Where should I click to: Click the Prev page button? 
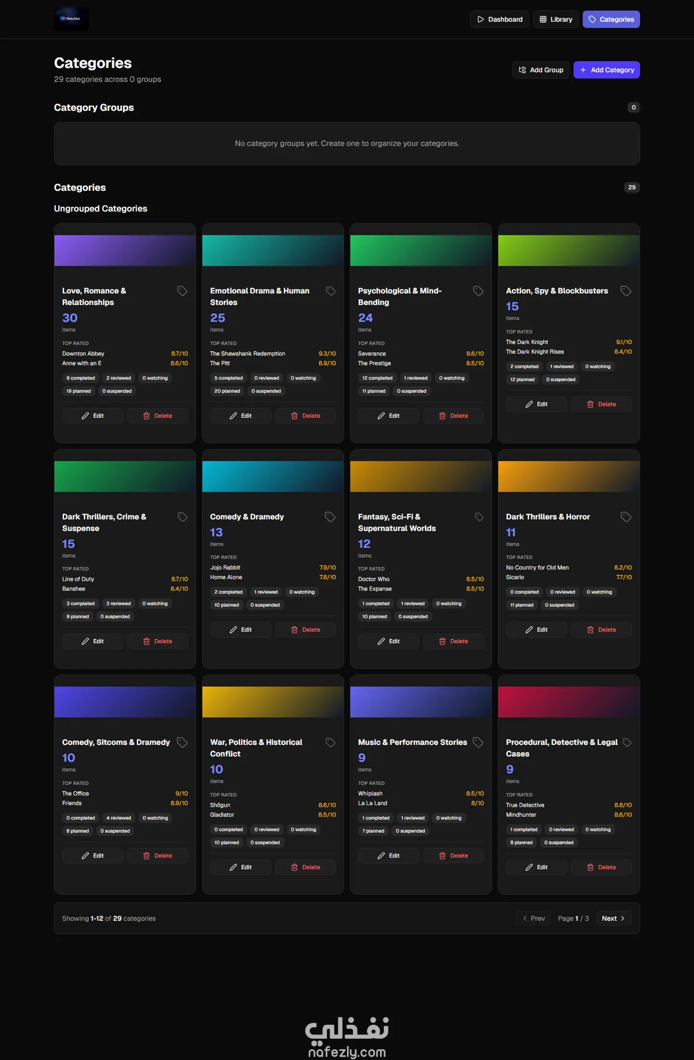tap(533, 918)
